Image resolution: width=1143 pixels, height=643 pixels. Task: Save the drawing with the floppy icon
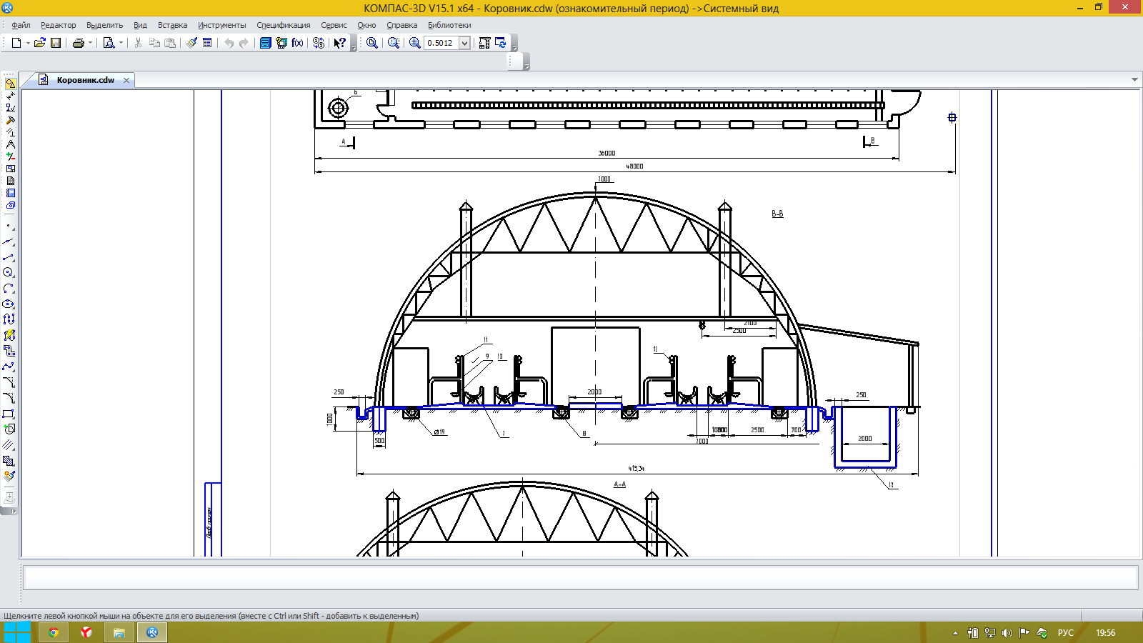[x=56, y=43]
